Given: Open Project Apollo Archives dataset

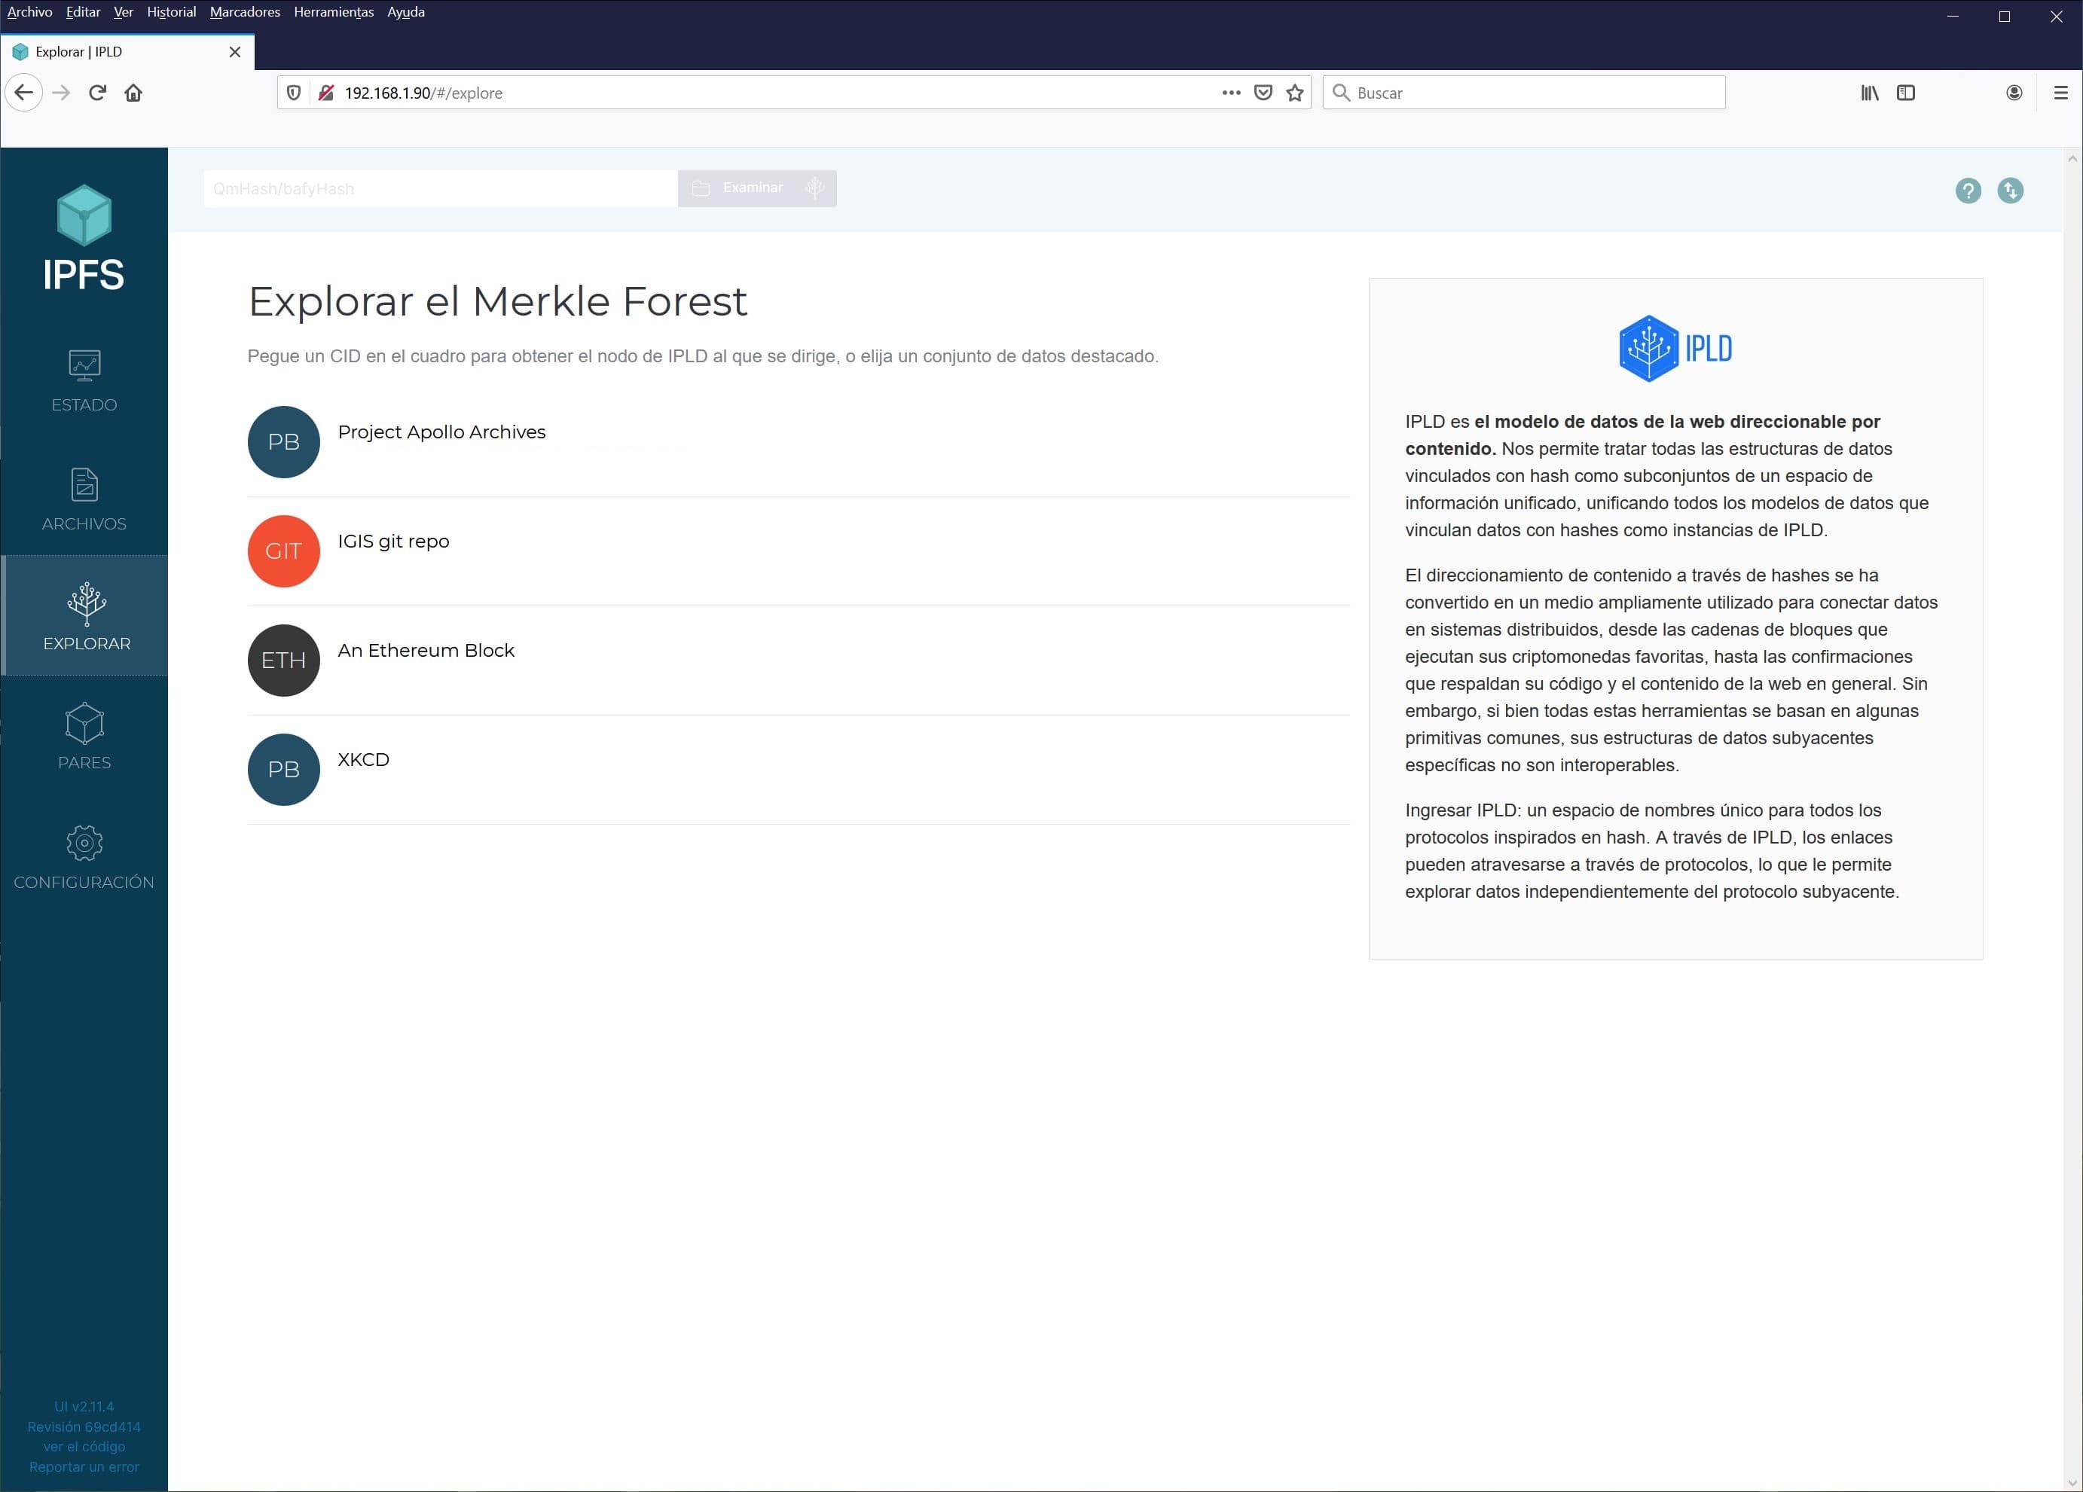Looking at the screenshot, I should [441, 432].
